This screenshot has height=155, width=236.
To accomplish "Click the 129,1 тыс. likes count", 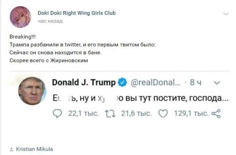I will coord(191,113).
